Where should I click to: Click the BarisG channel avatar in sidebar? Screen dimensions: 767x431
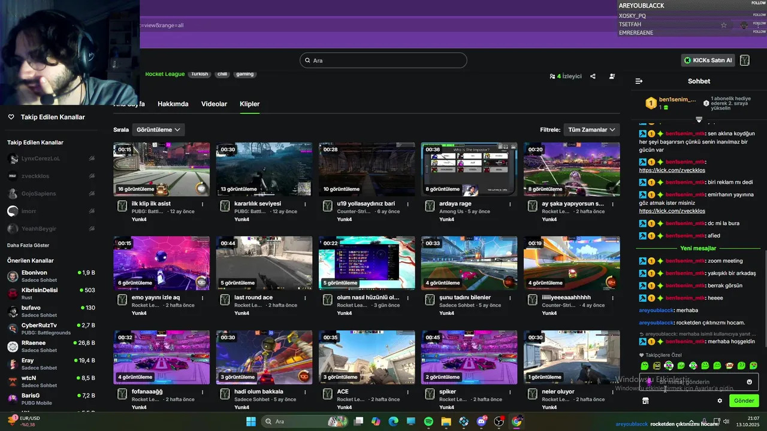pyautogui.click(x=12, y=399)
